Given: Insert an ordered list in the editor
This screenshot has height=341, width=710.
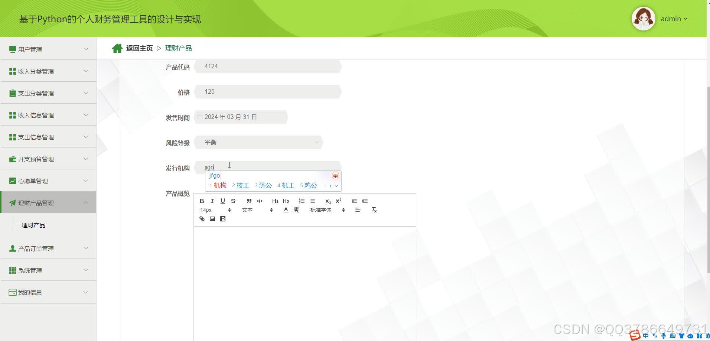Looking at the screenshot, I should [302, 201].
